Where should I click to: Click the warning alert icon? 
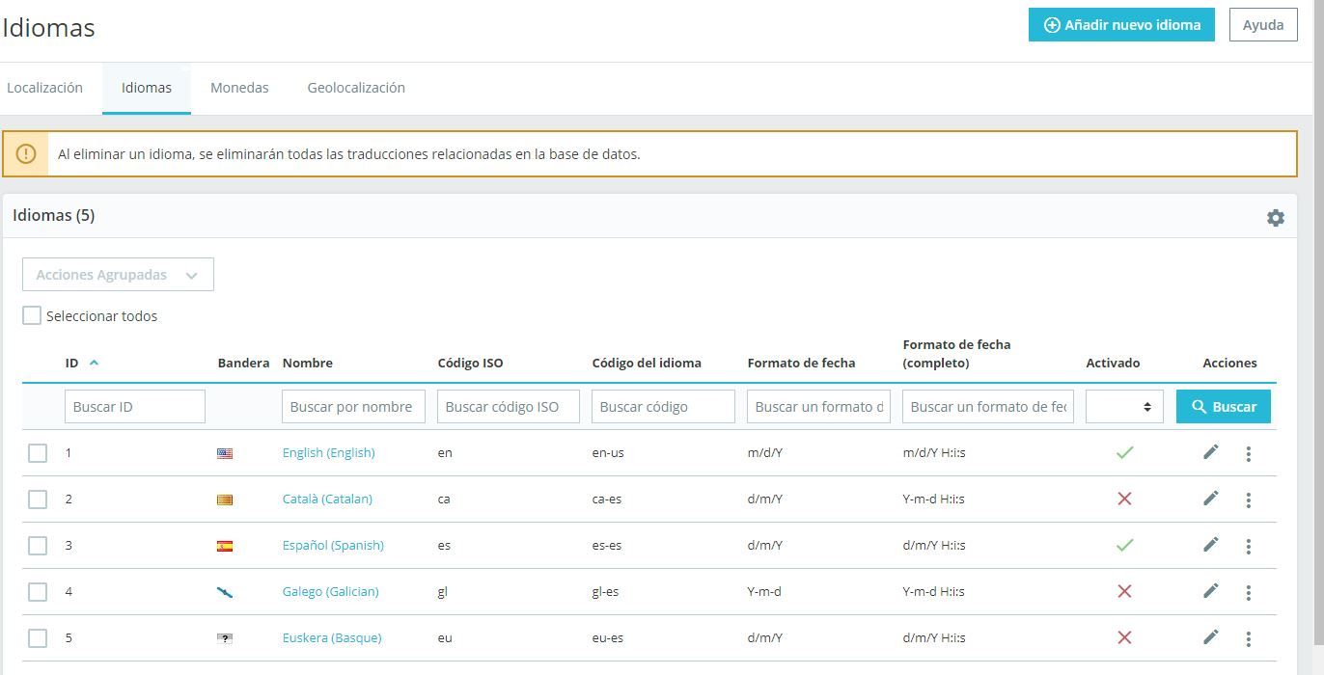pyautogui.click(x=26, y=153)
